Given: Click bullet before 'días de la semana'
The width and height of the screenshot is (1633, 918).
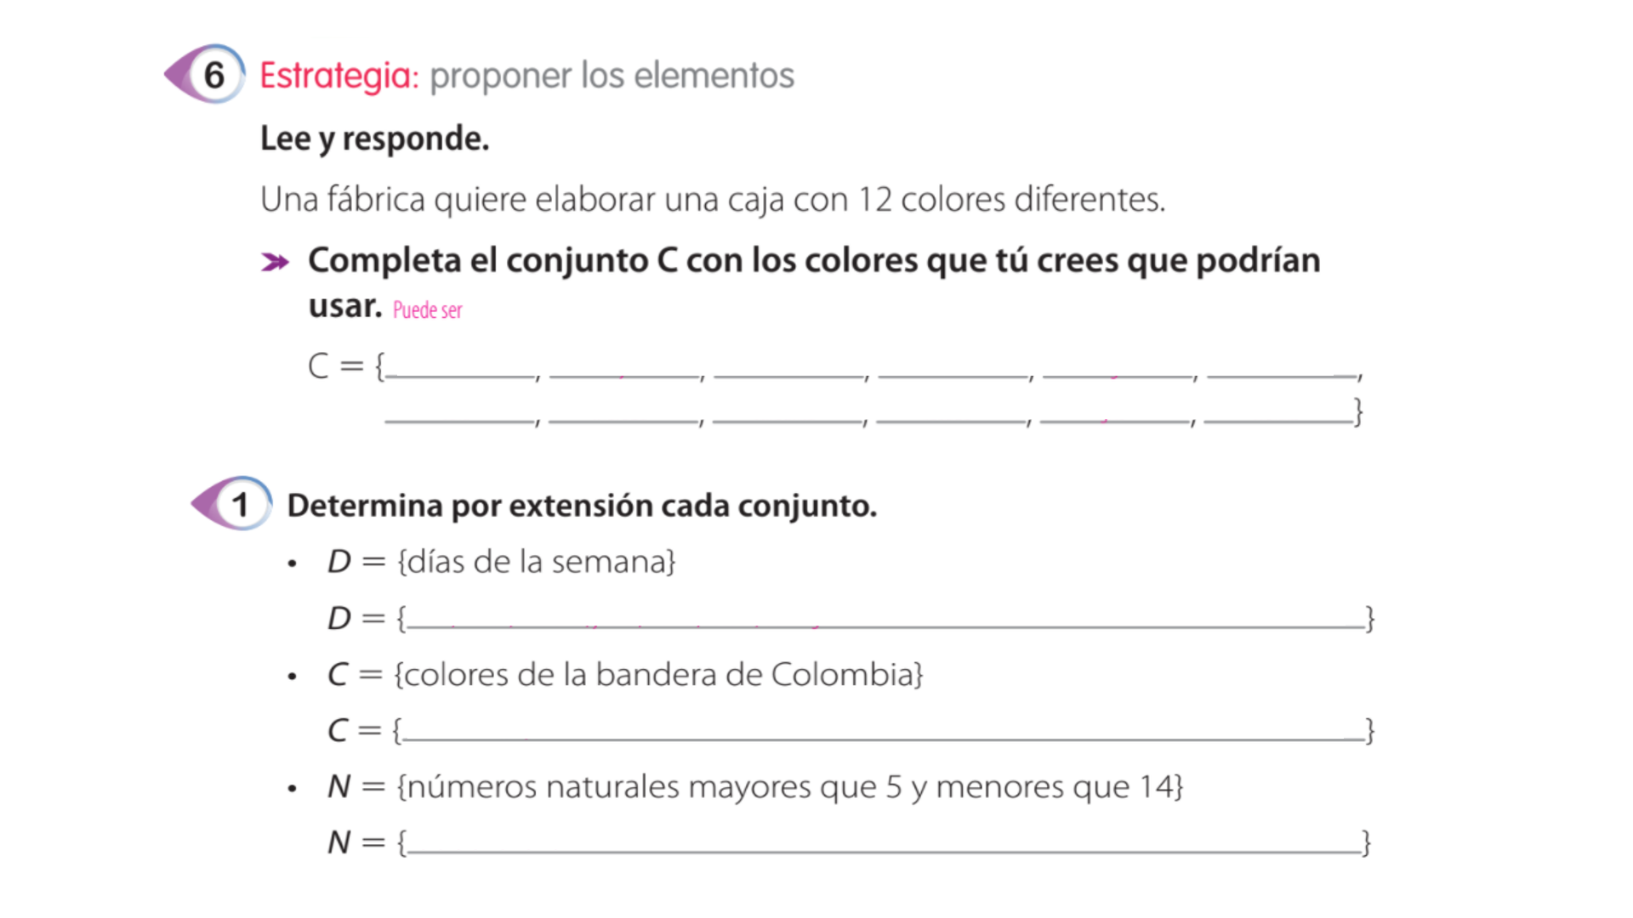Looking at the screenshot, I should [x=293, y=564].
